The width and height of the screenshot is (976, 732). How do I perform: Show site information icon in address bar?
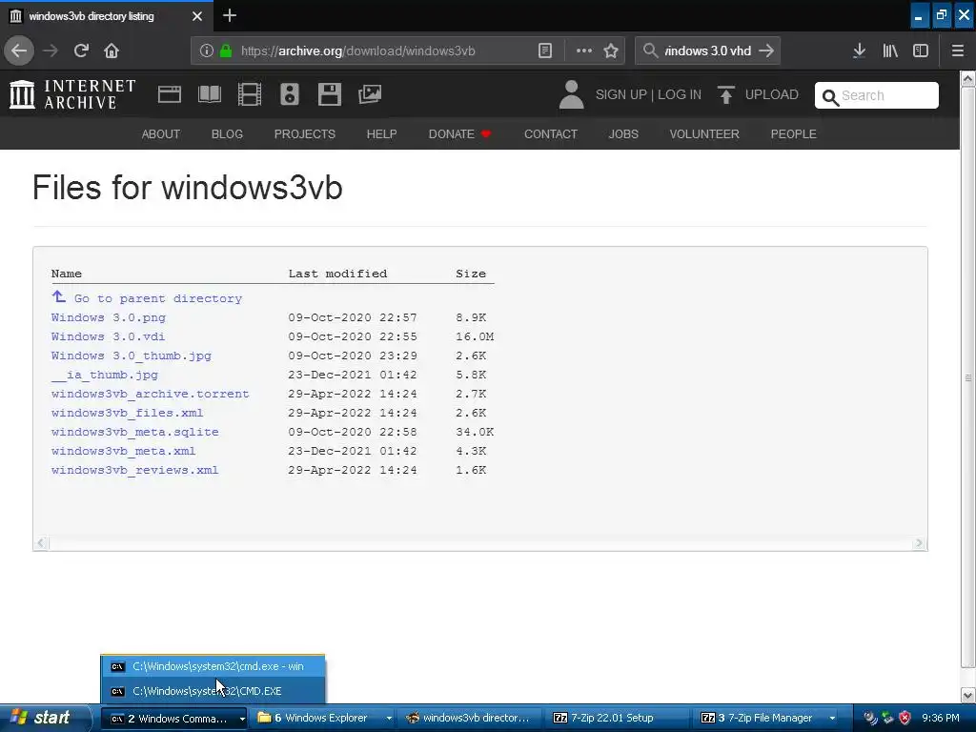click(207, 51)
